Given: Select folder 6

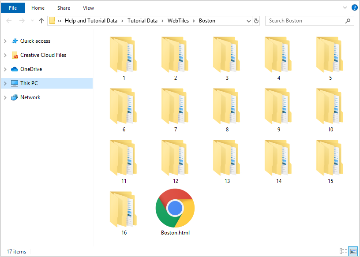Looking at the screenshot, I should (x=123, y=106).
